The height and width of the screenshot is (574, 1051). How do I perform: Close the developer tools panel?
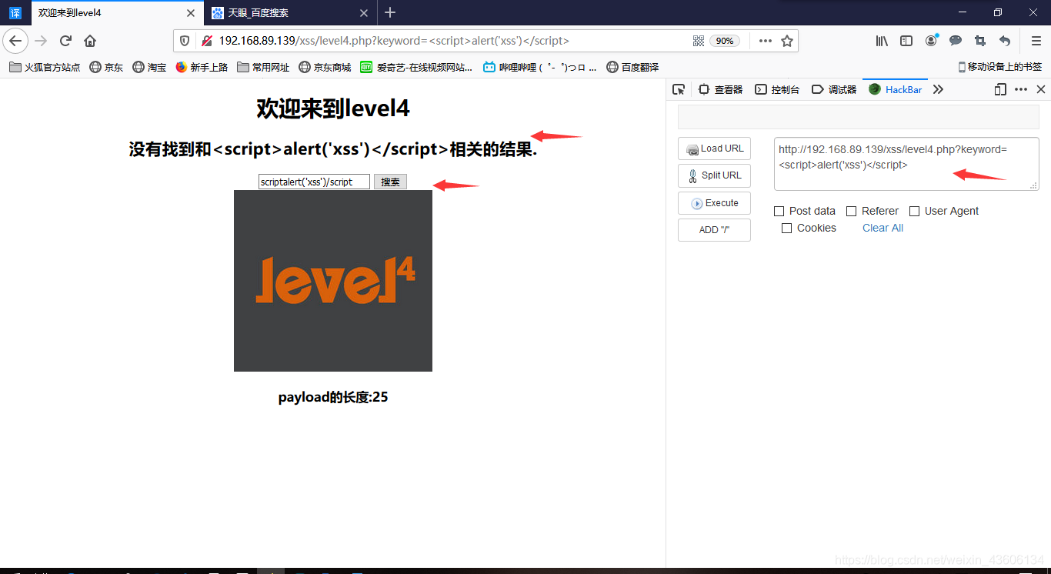coord(1041,89)
